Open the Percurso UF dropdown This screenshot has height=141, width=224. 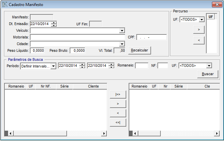[x=202, y=20]
